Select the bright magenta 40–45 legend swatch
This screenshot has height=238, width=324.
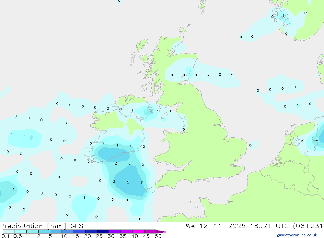(x=138, y=232)
